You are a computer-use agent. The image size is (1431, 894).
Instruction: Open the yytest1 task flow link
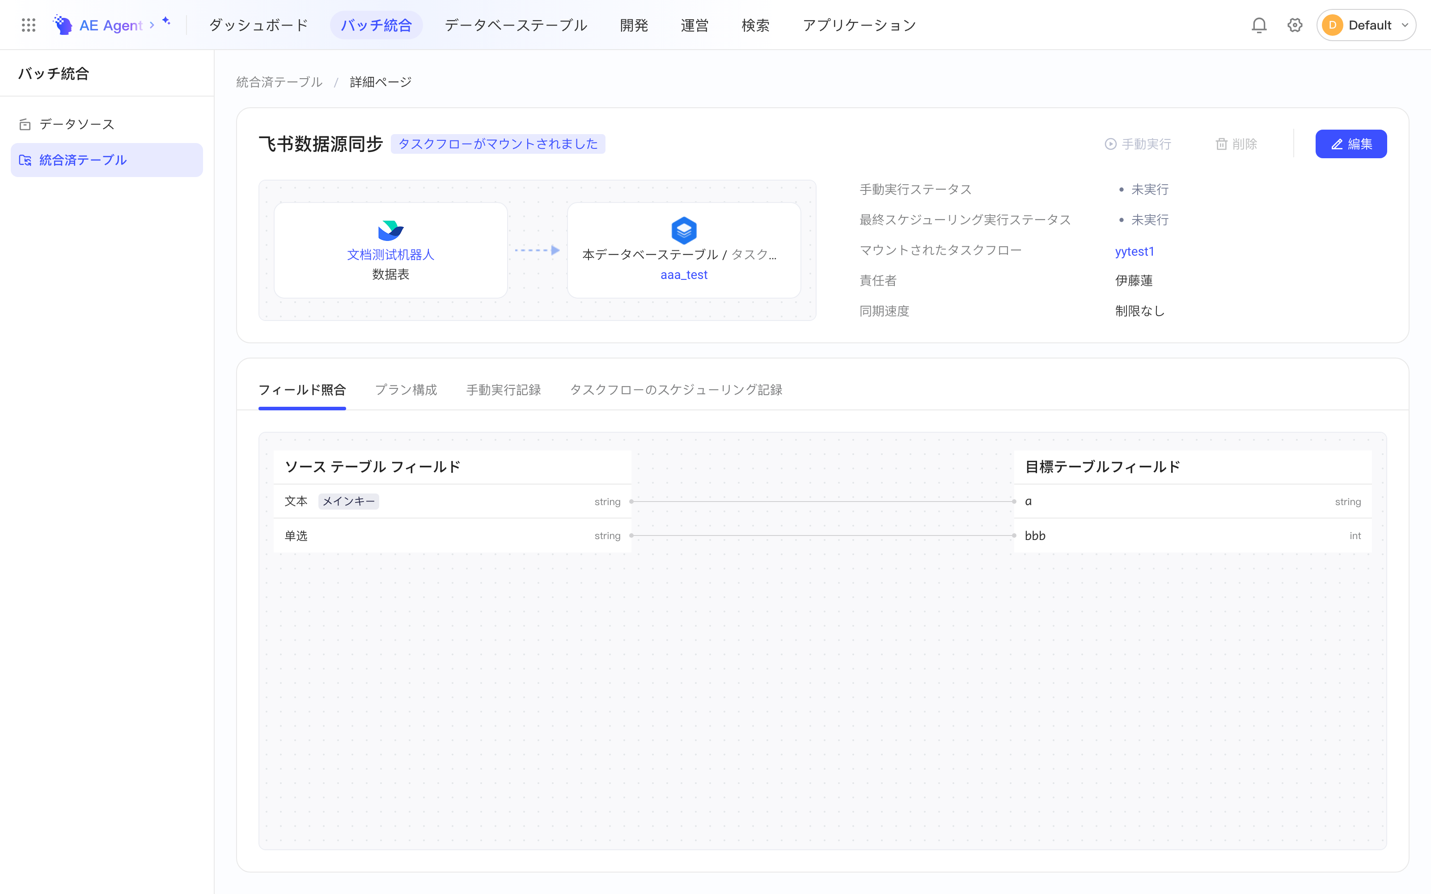1134,251
